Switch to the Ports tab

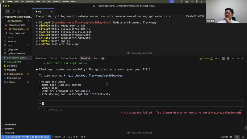pyautogui.click(x=97, y=58)
